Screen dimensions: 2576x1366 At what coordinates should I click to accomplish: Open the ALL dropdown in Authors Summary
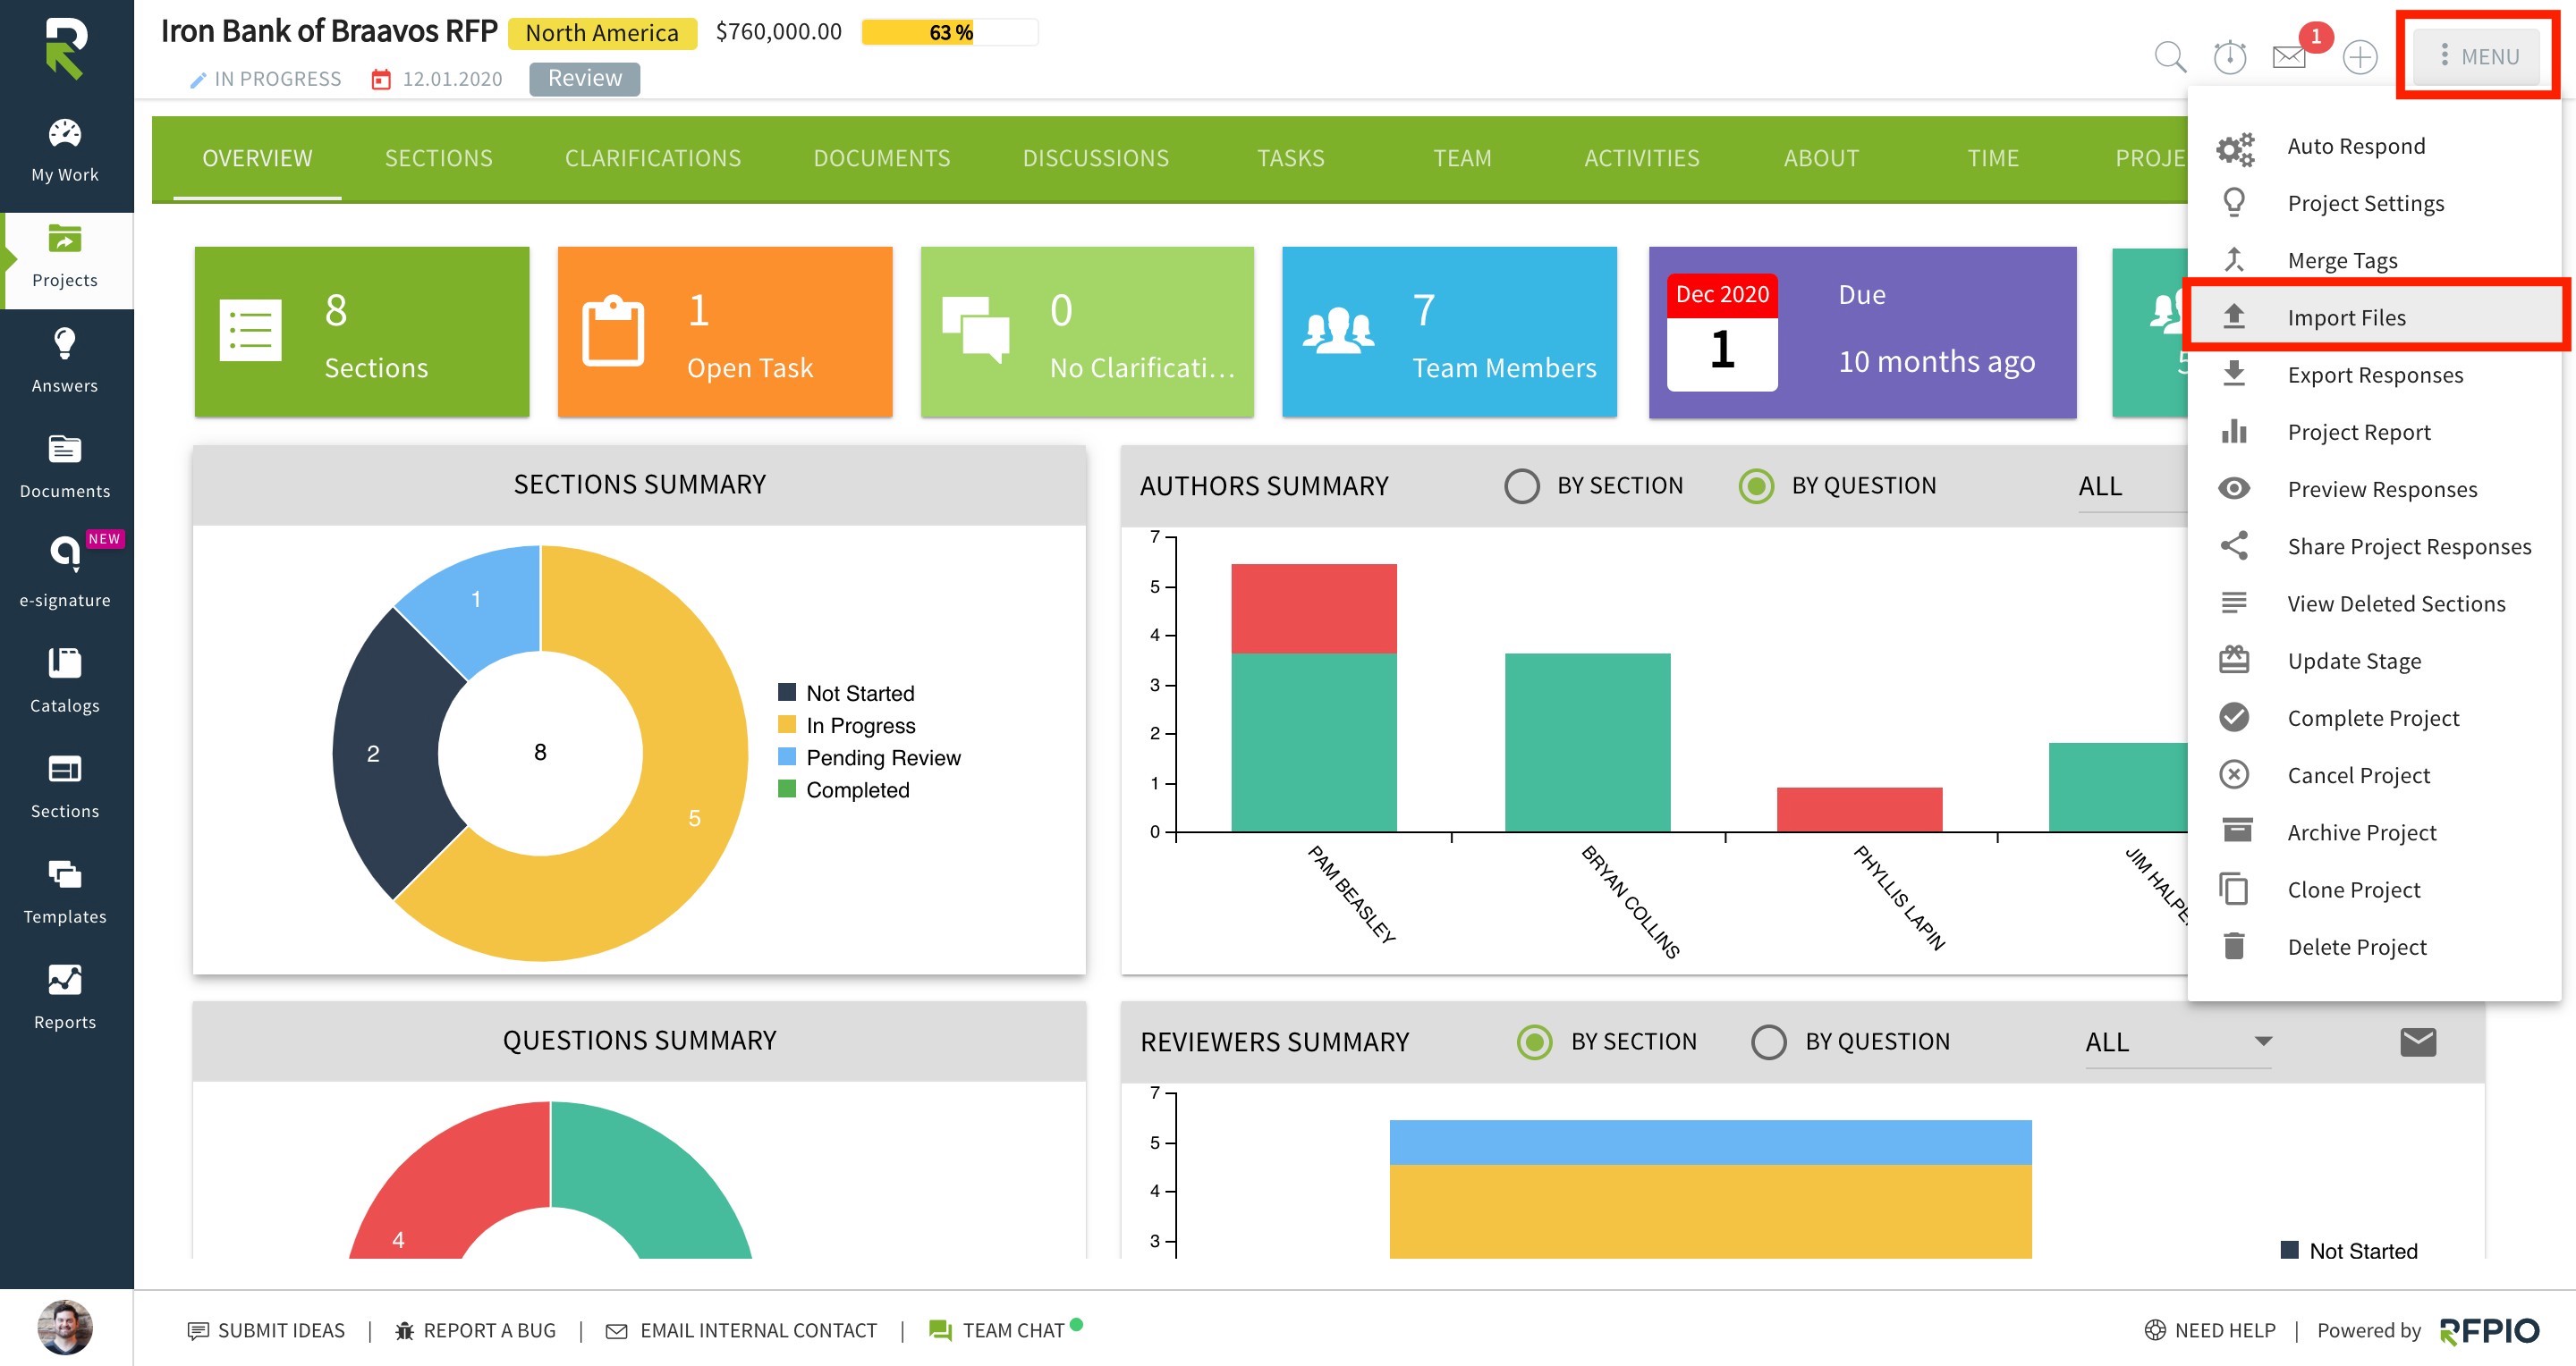2132,486
